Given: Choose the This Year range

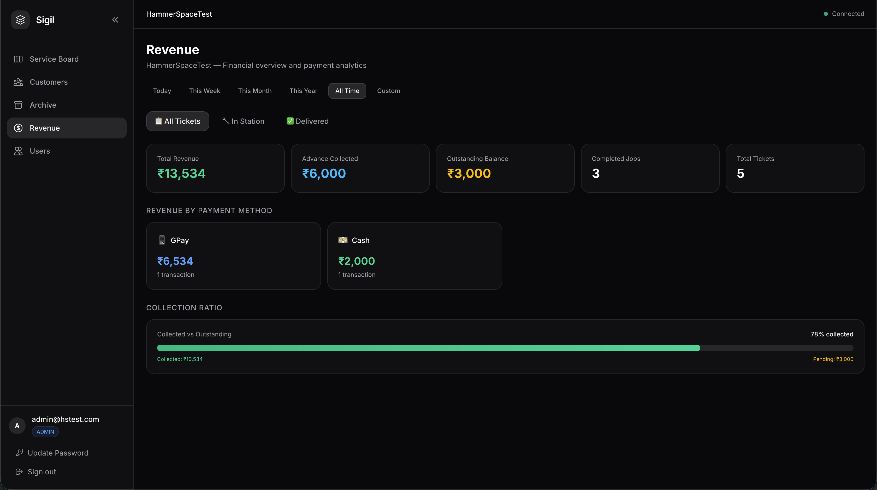Looking at the screenshot, I should (x=303, y=91).
